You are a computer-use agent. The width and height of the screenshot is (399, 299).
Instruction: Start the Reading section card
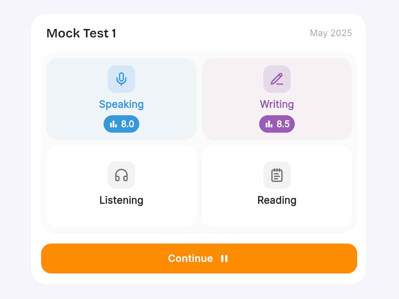pyautogui.click(x=277, y=186)
